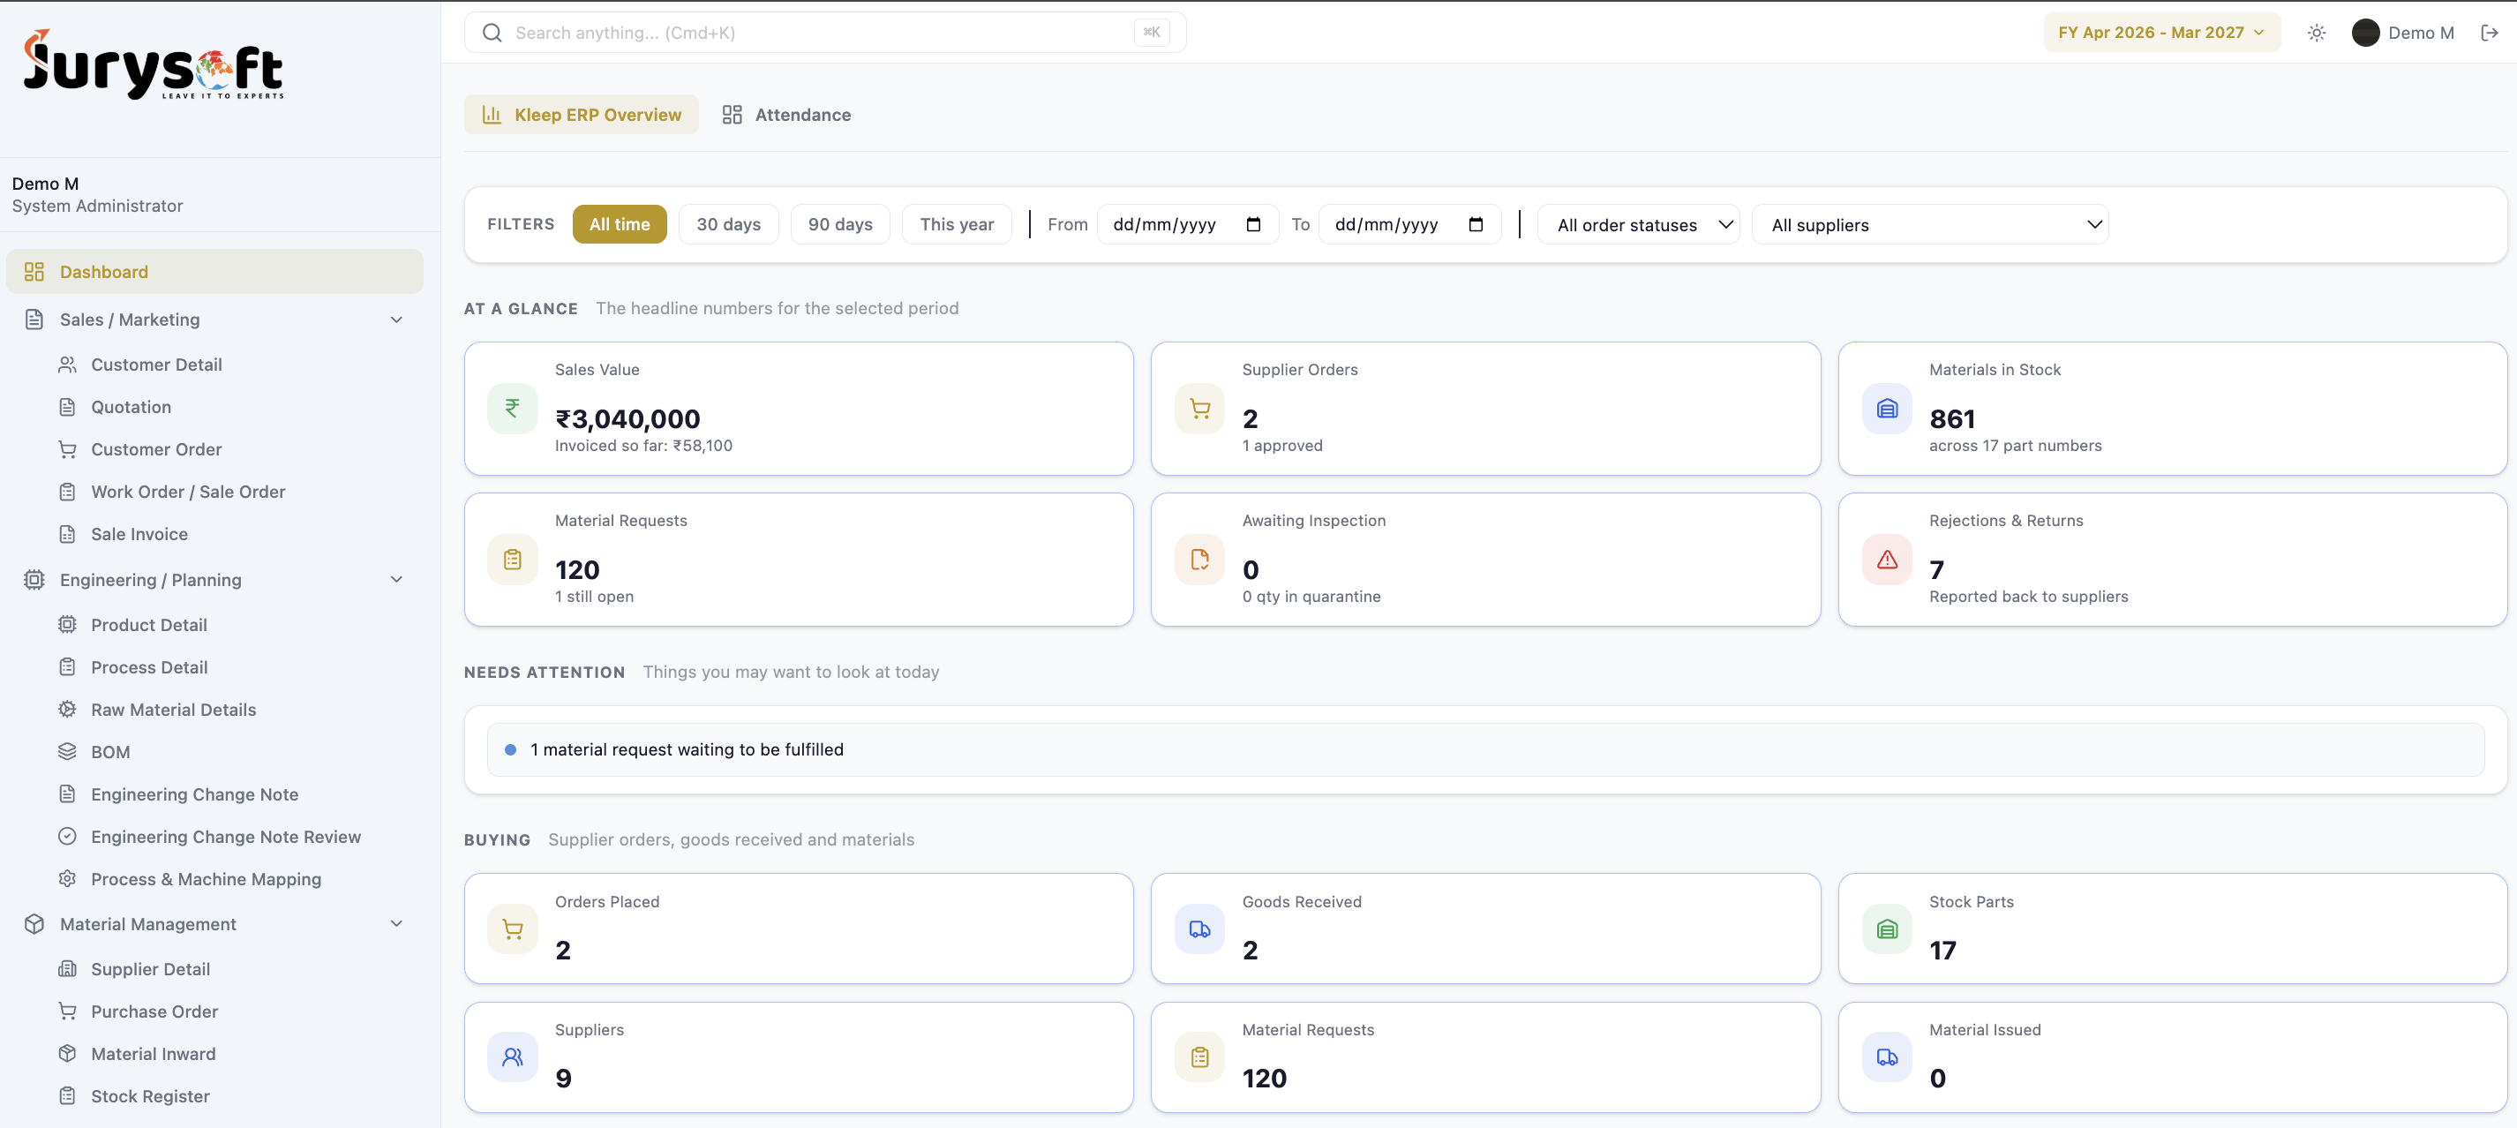Click the search magnifier icon
The height and width of the screenshot is (1128, 2517).
(492, 34)
